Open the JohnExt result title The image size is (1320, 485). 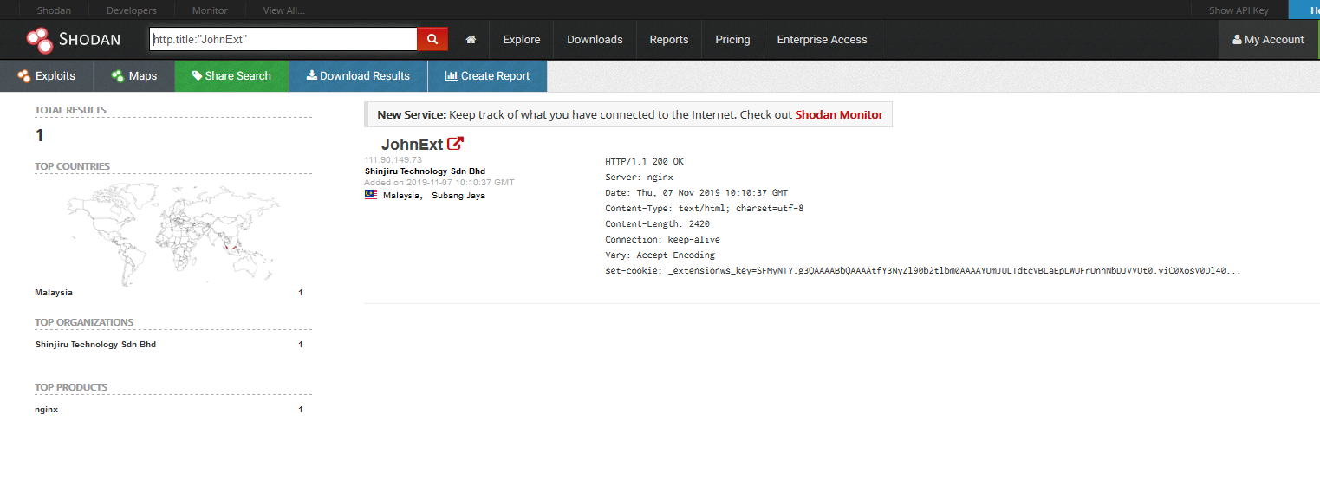[x=412, y=144]
